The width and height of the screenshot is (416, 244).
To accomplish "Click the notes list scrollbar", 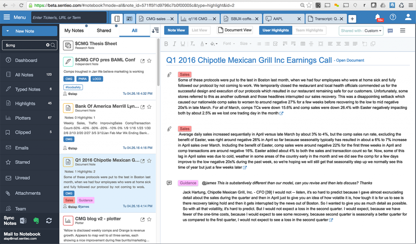I will tap(158, 62).
